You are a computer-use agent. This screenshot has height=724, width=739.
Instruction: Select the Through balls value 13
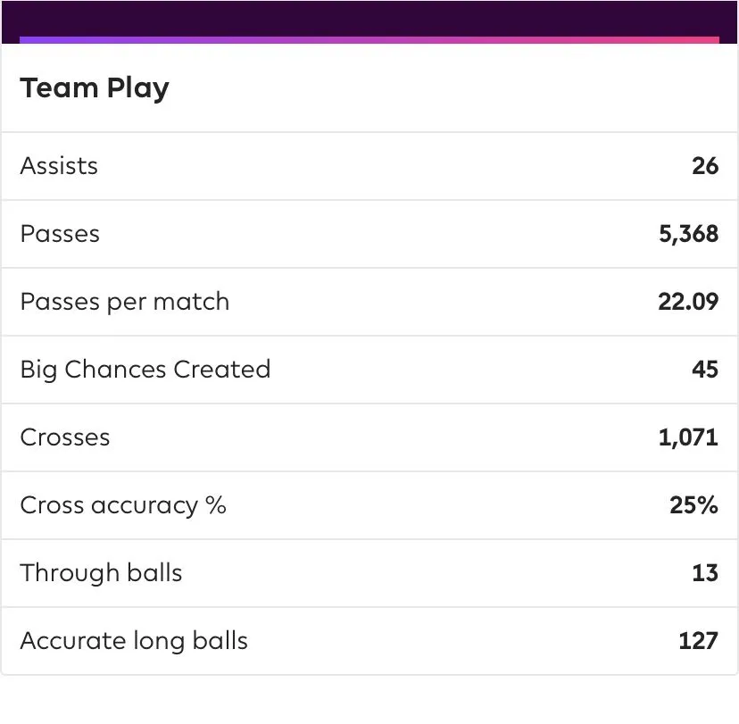click(x=704, y=573)
